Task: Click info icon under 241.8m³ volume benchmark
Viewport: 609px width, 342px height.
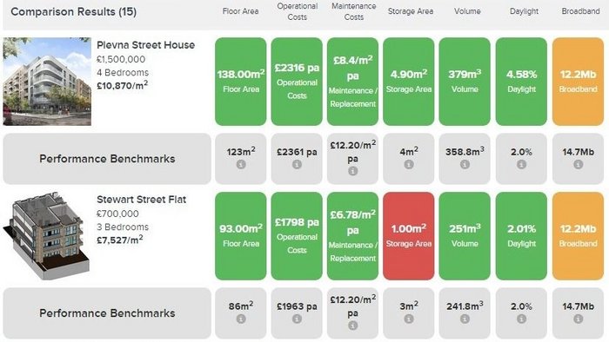Action: point(465,319)
